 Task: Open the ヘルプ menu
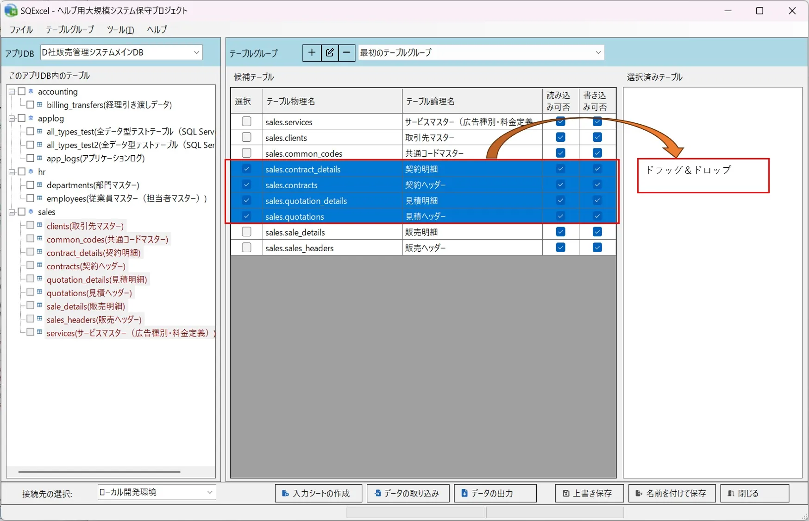coord(157,30)
